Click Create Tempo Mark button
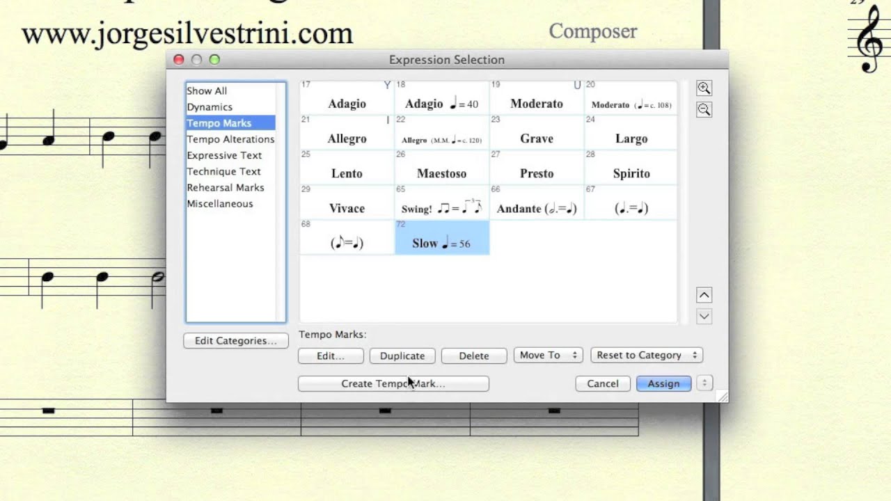The width and height of the screenshot is (891, 501). click(x=393, y=383)
